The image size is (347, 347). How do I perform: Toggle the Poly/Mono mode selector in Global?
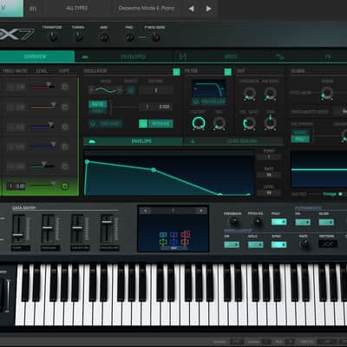(300, 135)
